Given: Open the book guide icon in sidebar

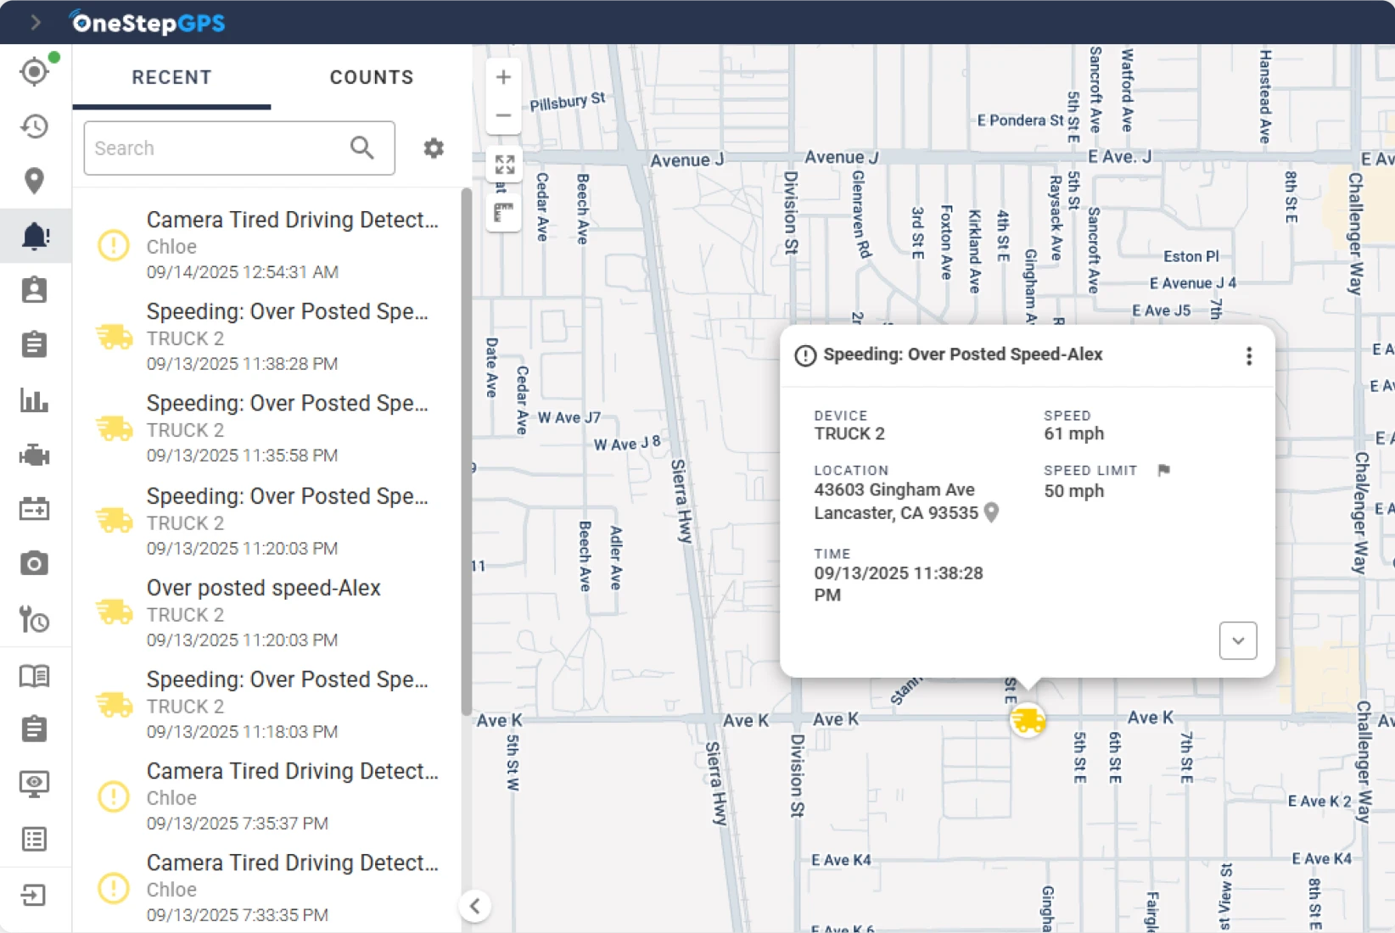Looking at the screenshot, I should pyautogui.click(x=35, y=676).
